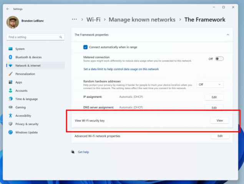Click the Accessibility figure icon

click(10, 115)
